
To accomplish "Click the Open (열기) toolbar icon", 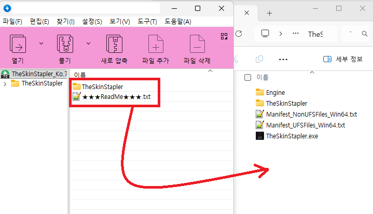I will point(18,44).
